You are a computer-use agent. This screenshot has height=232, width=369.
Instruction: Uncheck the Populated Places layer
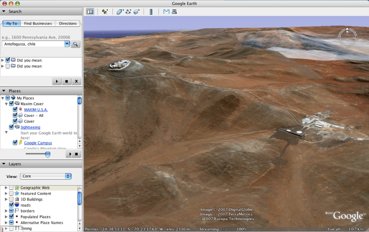coord(11,216)
